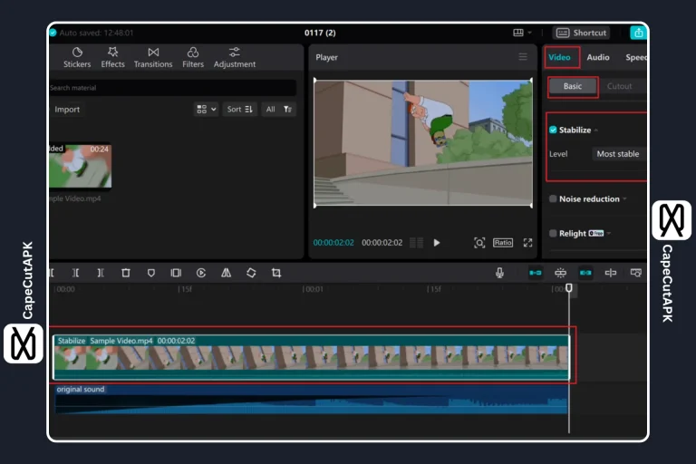Open the Adjustment panel
Screen dimensions: 696x464
(x=235, y=58)
